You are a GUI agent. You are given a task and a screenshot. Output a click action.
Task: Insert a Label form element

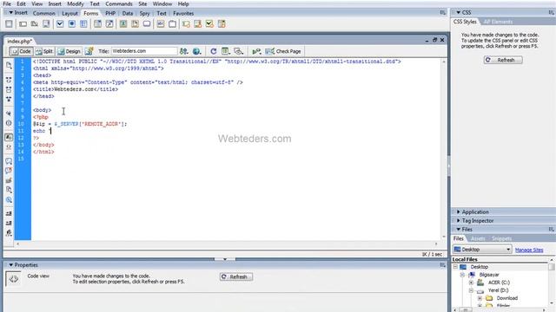pyautogui.click(x=161, y=24)
